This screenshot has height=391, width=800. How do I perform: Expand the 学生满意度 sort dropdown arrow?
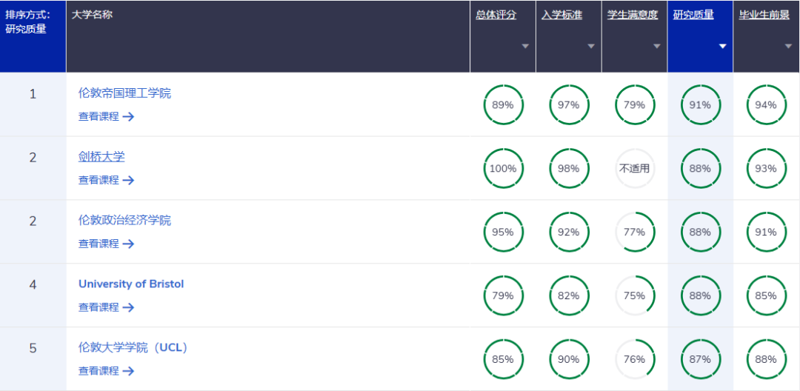(656, 46)
